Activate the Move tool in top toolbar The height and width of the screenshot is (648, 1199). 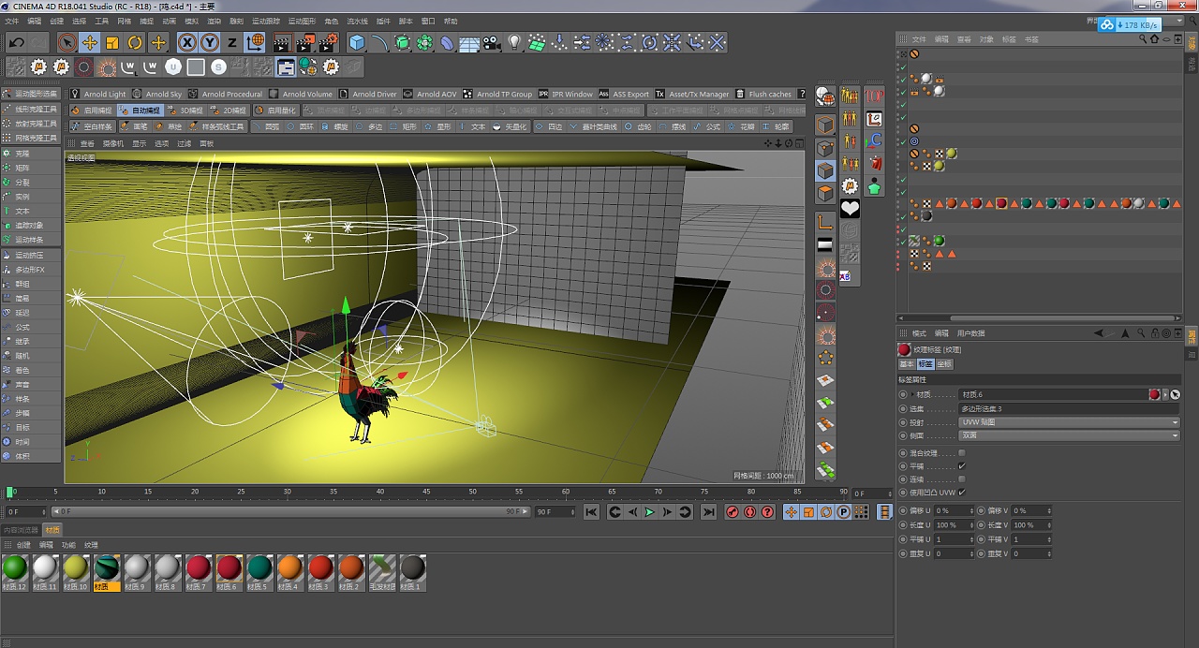(90, 42)
